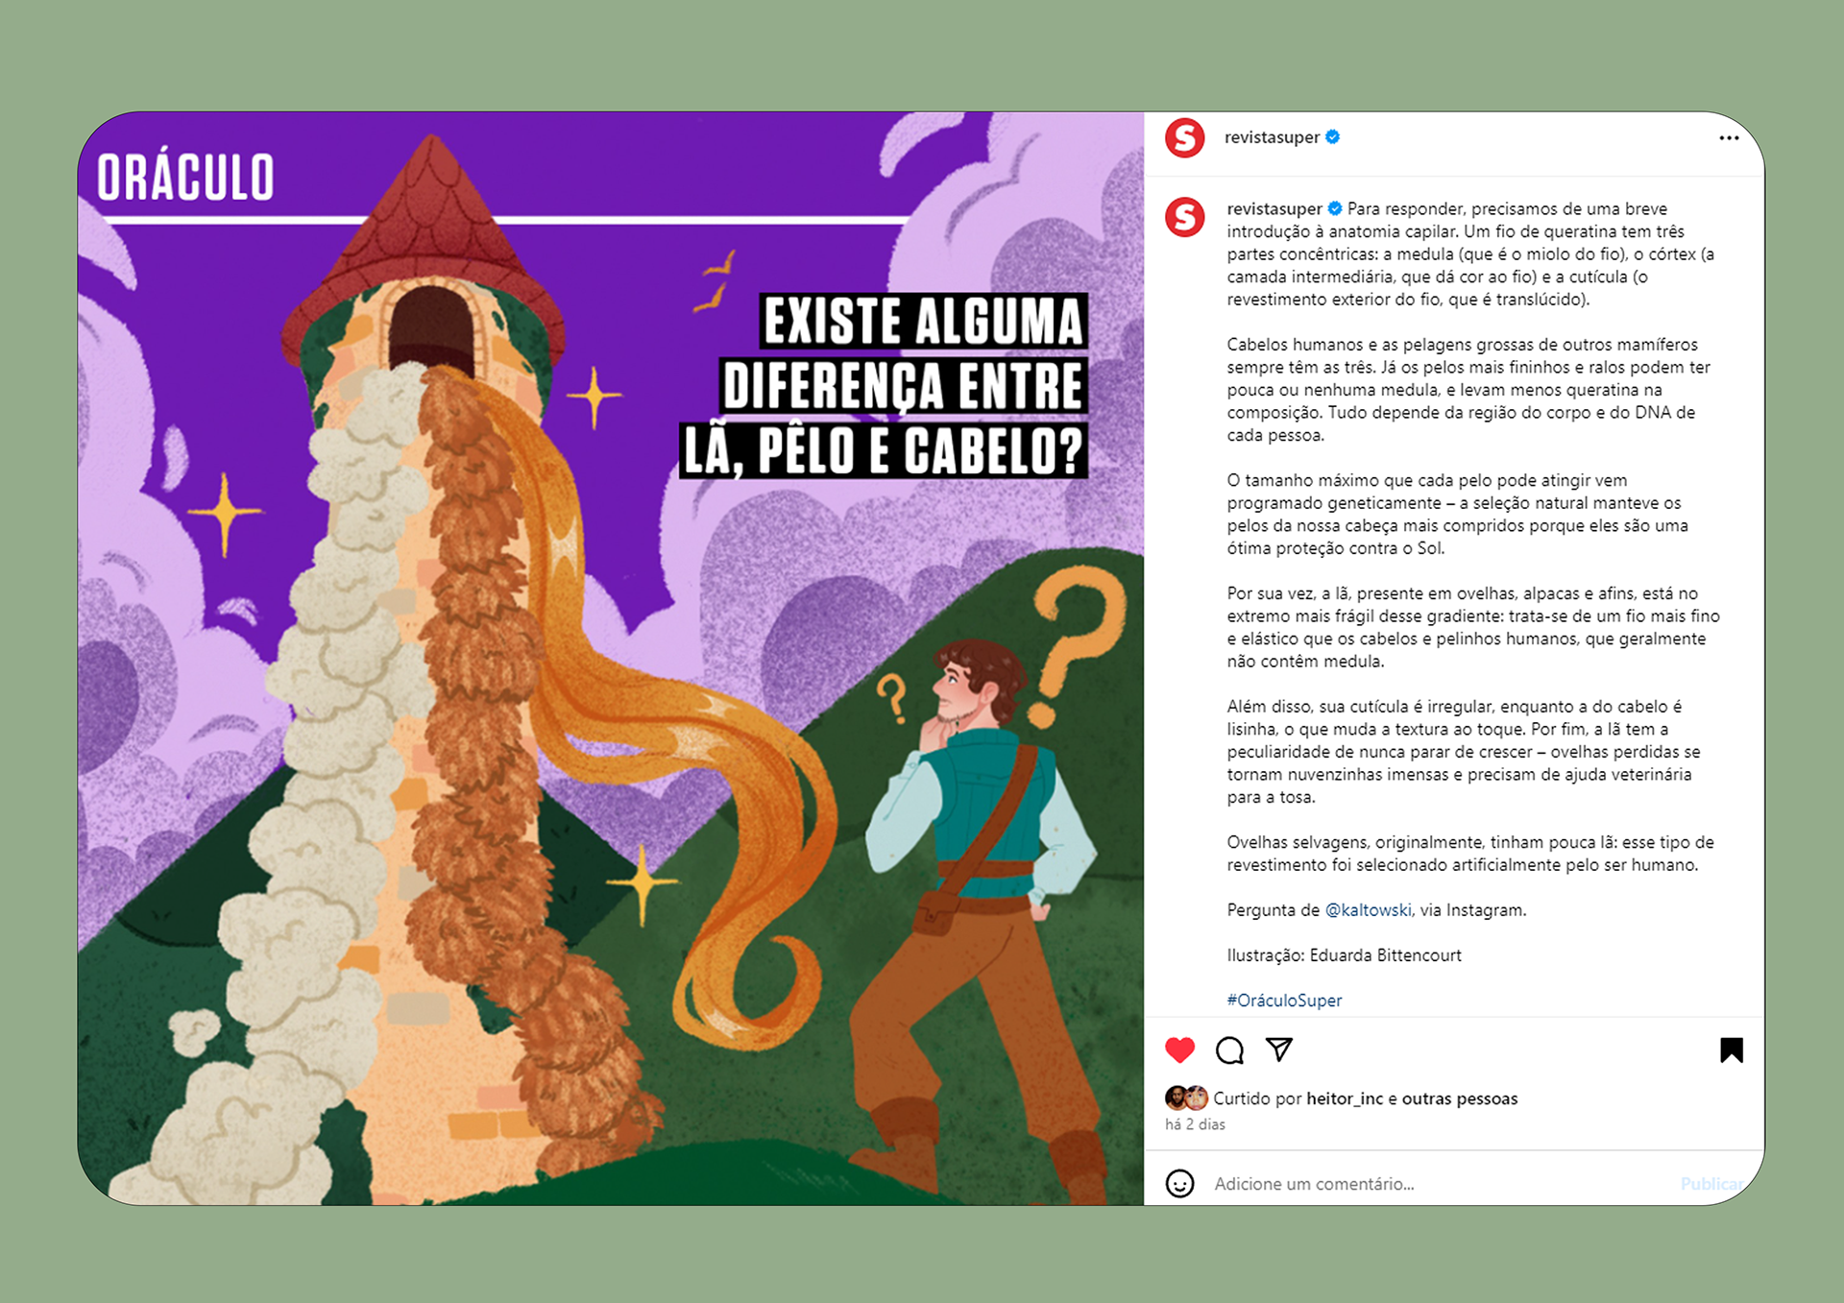Click the liker avatars next to Curtido por
The image size is (1844, 1303).
pos(1186,1098)
